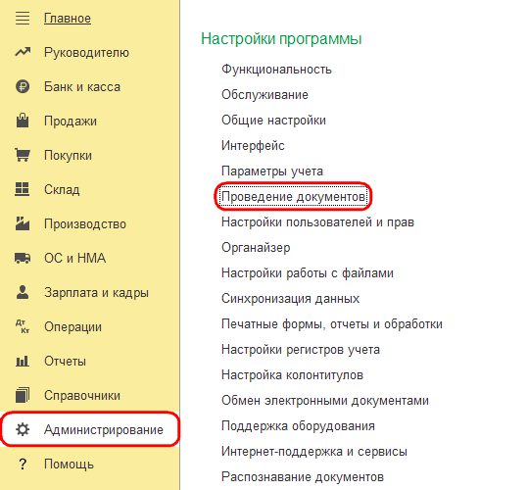Open Настройка колонтитулов link
Image resolution: width=528 pixels, height=490 pixels.
click(292, 375)
